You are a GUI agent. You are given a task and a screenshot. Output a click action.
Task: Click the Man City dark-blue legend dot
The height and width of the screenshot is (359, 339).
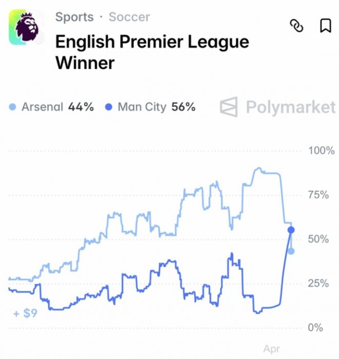[108, 108]
